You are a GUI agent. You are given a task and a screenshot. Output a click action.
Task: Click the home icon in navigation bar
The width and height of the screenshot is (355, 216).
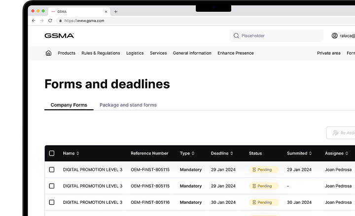(x=48, y=53)
